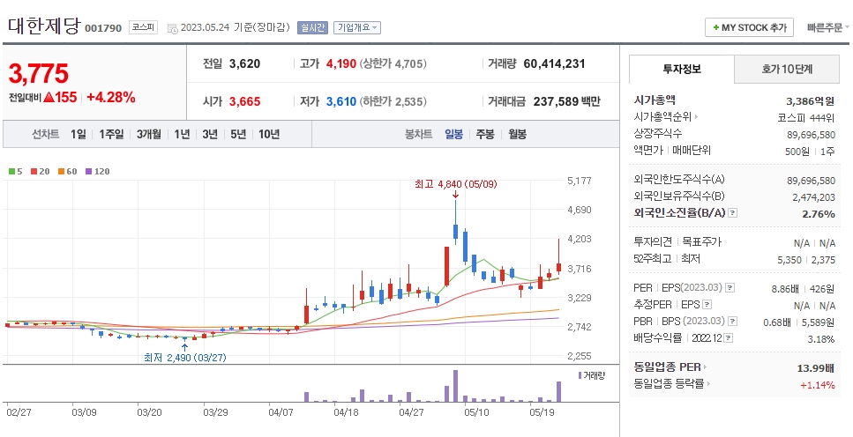Click the purple 120-day moving average legend

click(x=97, y=171)
